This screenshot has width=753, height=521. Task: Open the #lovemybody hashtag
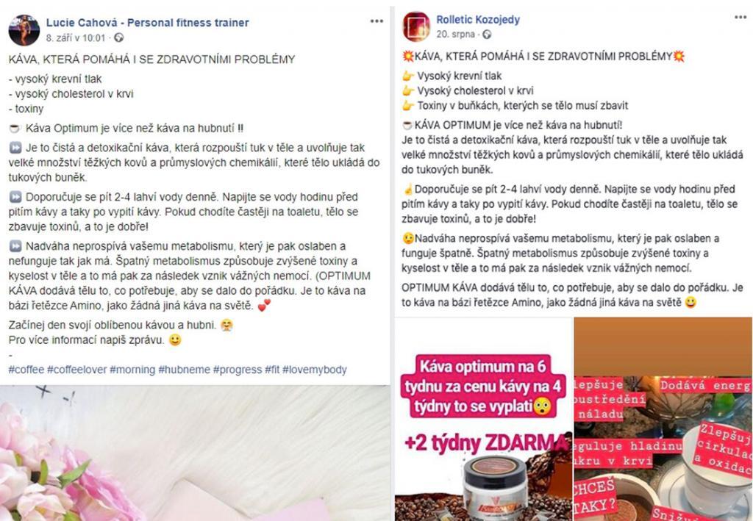pos(315,370)
